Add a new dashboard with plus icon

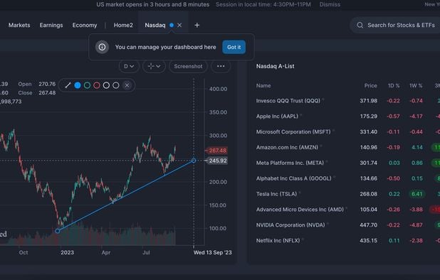pos(197,25)
